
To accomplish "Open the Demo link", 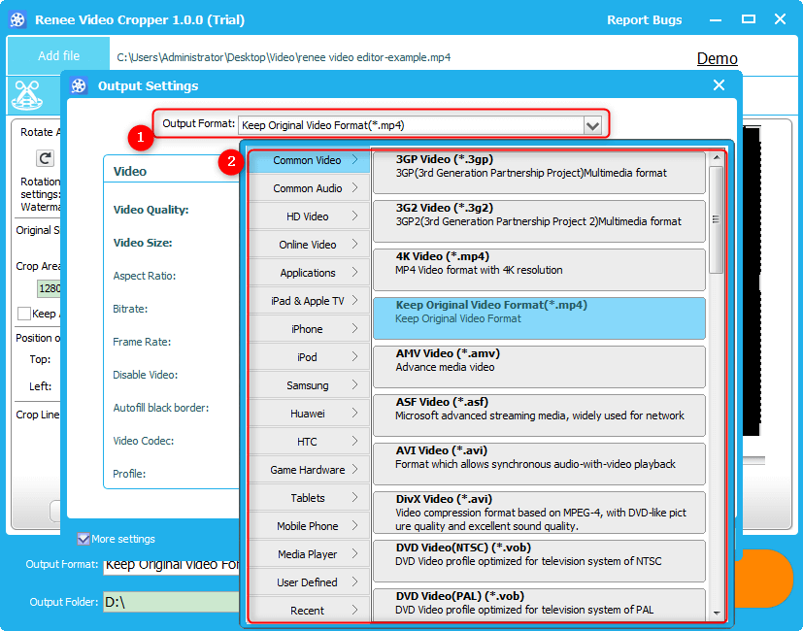I will tap(717, 59).
